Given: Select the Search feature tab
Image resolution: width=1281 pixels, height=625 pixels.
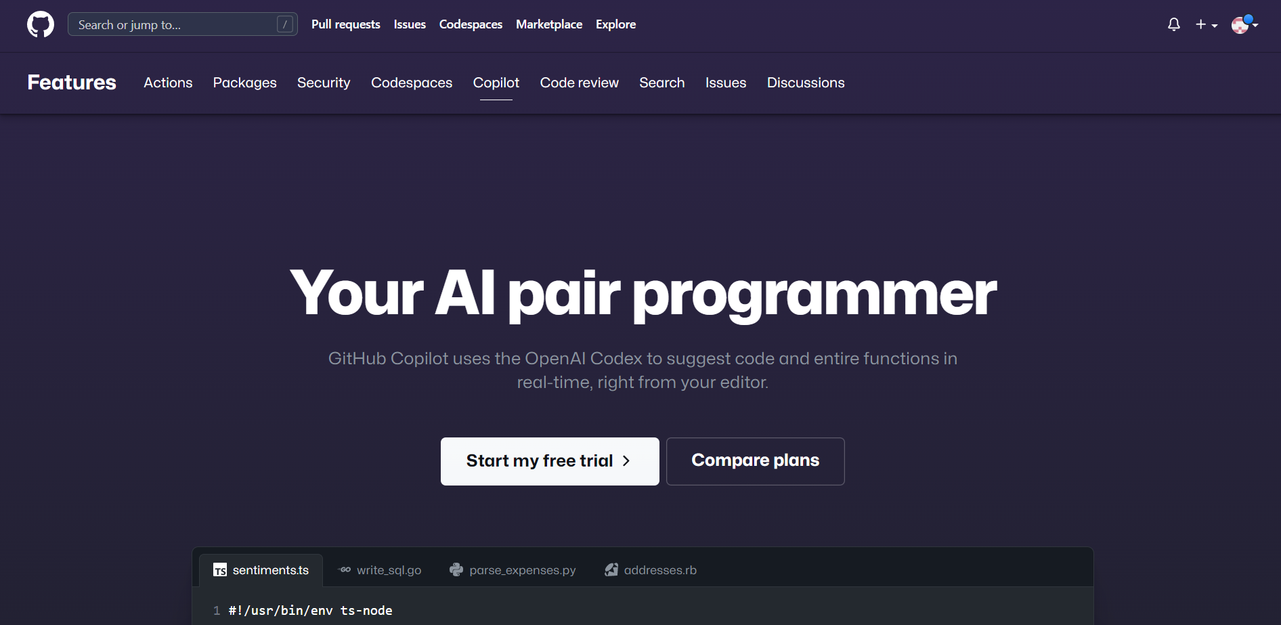Looking at the screenshot, I should point(662,83).
